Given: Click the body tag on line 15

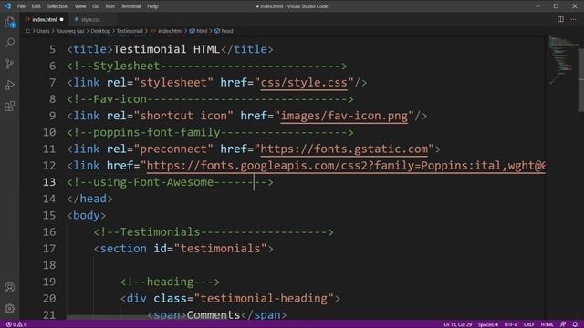Looking at the screenshot, I should 87,215.
